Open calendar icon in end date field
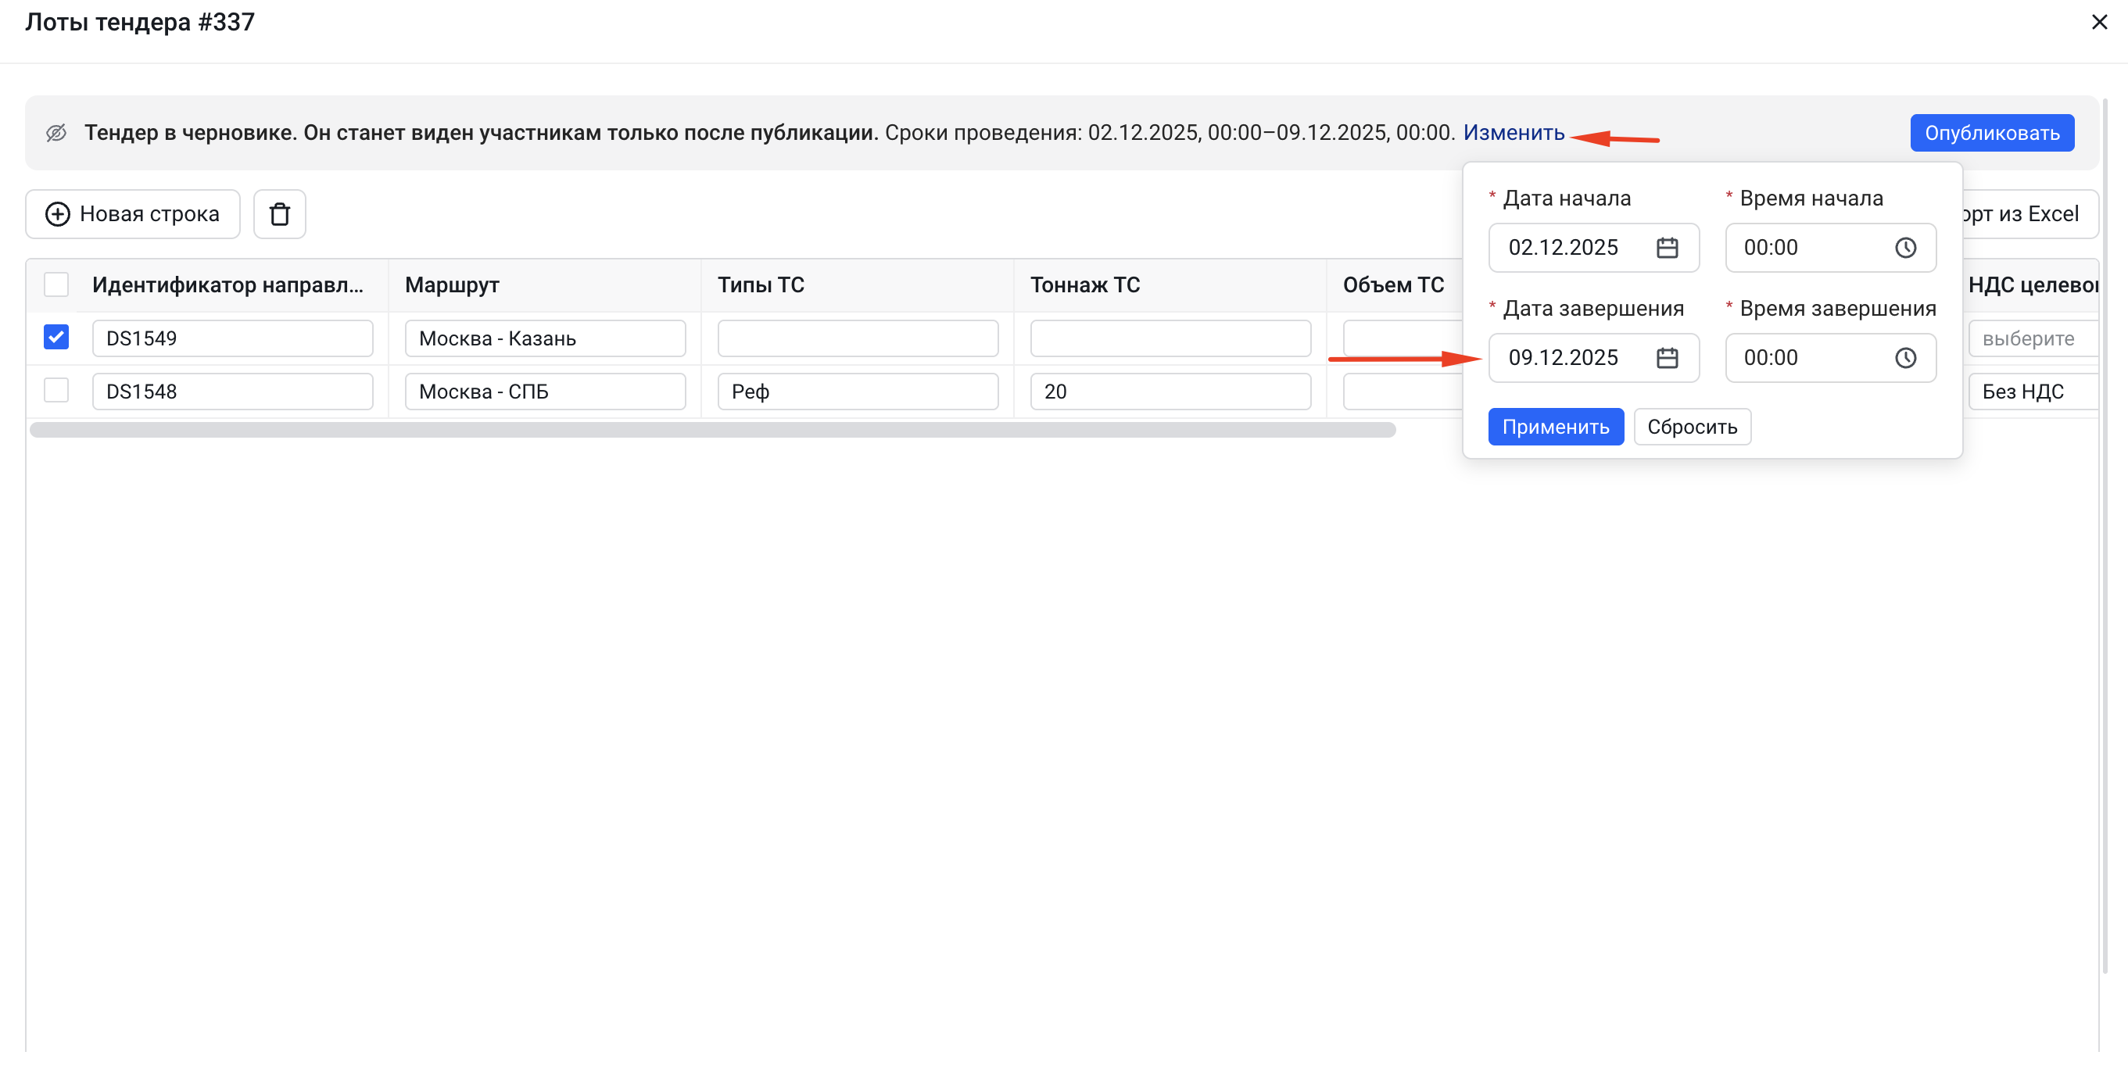The image size is (2128, 1066). pos(1666,357)
